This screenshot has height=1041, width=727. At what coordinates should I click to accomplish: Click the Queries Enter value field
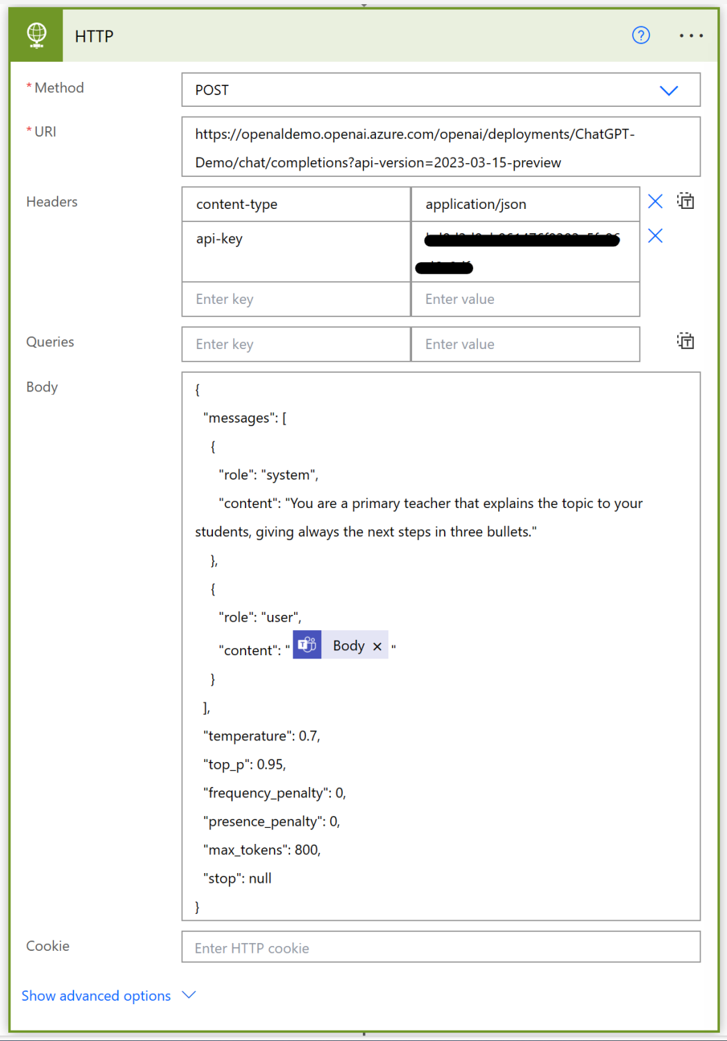[525, 344]
